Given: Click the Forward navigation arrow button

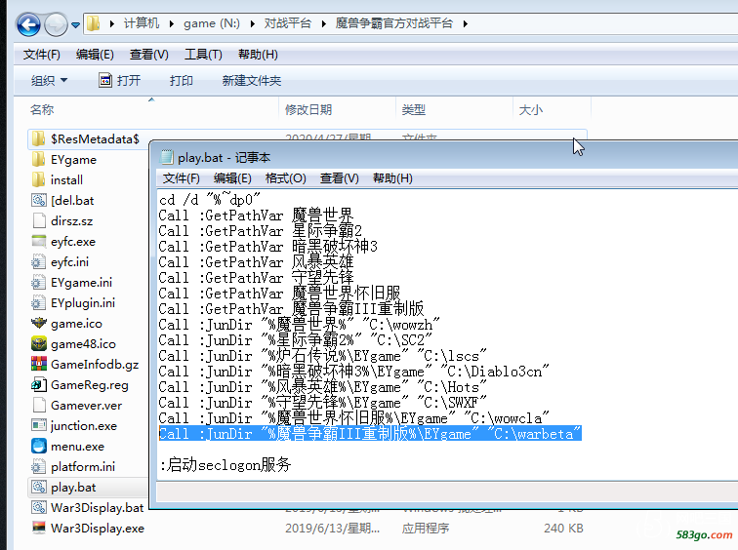Looking at the screenshot, I should click(56, 24).
